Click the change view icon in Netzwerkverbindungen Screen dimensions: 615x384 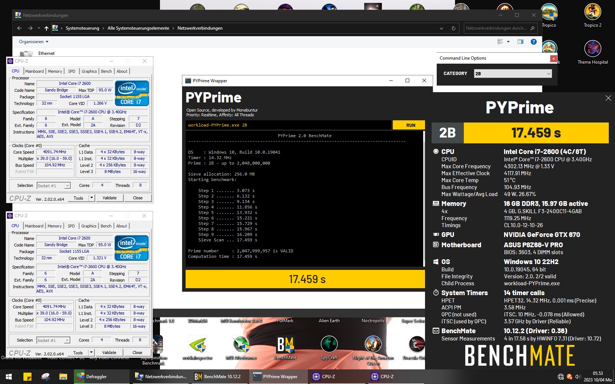500,42
